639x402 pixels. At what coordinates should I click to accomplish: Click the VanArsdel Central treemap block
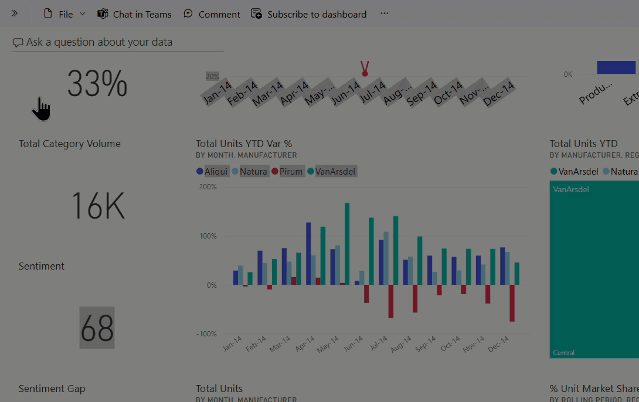coord(594,270)
